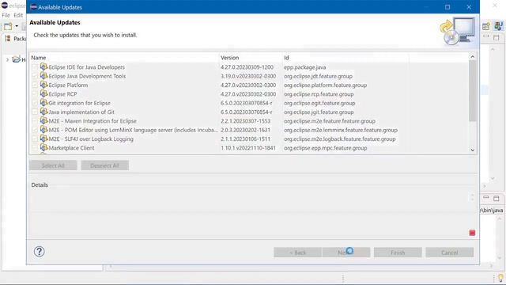
Task: Click the Marketplace Client feature icon
Action: tap(44, 148)
